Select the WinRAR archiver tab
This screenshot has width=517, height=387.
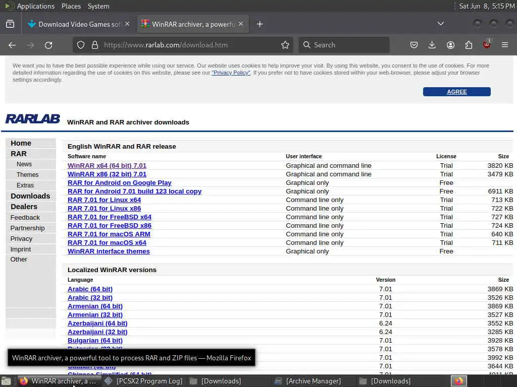point(193,24)
